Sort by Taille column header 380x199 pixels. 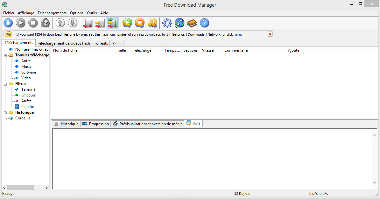click(x=123, y=50)
